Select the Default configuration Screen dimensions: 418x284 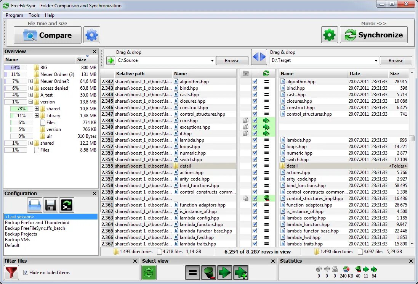click(12, 245)
